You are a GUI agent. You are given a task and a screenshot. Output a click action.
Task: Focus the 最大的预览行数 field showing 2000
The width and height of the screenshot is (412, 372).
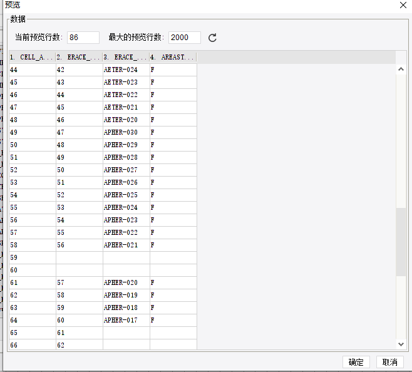(185, 38)
